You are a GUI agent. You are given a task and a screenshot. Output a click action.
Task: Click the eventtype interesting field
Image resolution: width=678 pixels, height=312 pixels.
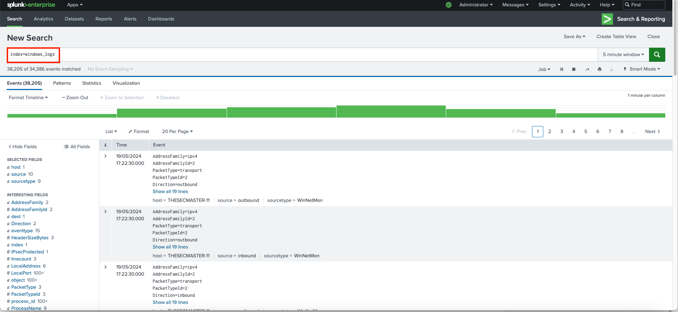pyautogui.click(x=22, y=231)
